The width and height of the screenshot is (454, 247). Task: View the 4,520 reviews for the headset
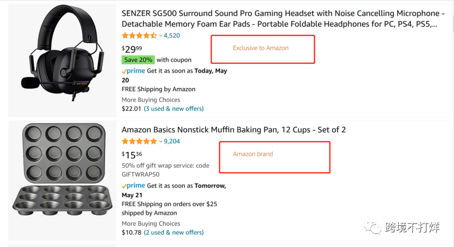pos(172,36)
